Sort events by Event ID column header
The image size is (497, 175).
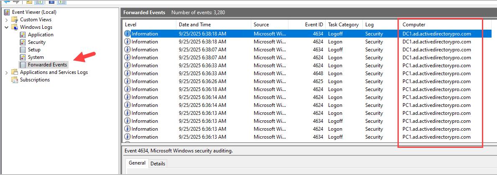[314, 25]
